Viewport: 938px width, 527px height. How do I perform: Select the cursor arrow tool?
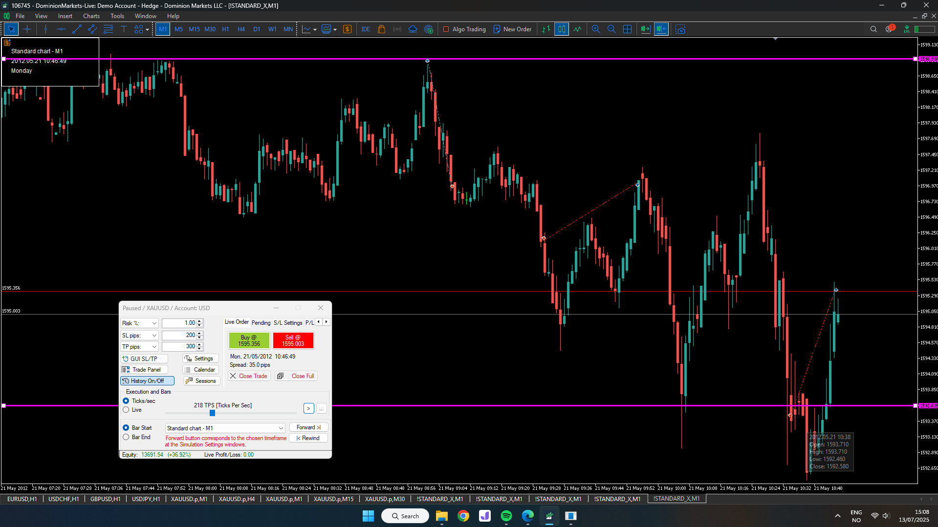pos(11,29)
